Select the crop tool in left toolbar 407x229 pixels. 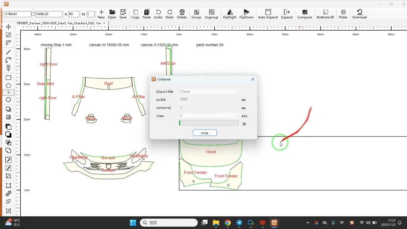click(8, 176)
